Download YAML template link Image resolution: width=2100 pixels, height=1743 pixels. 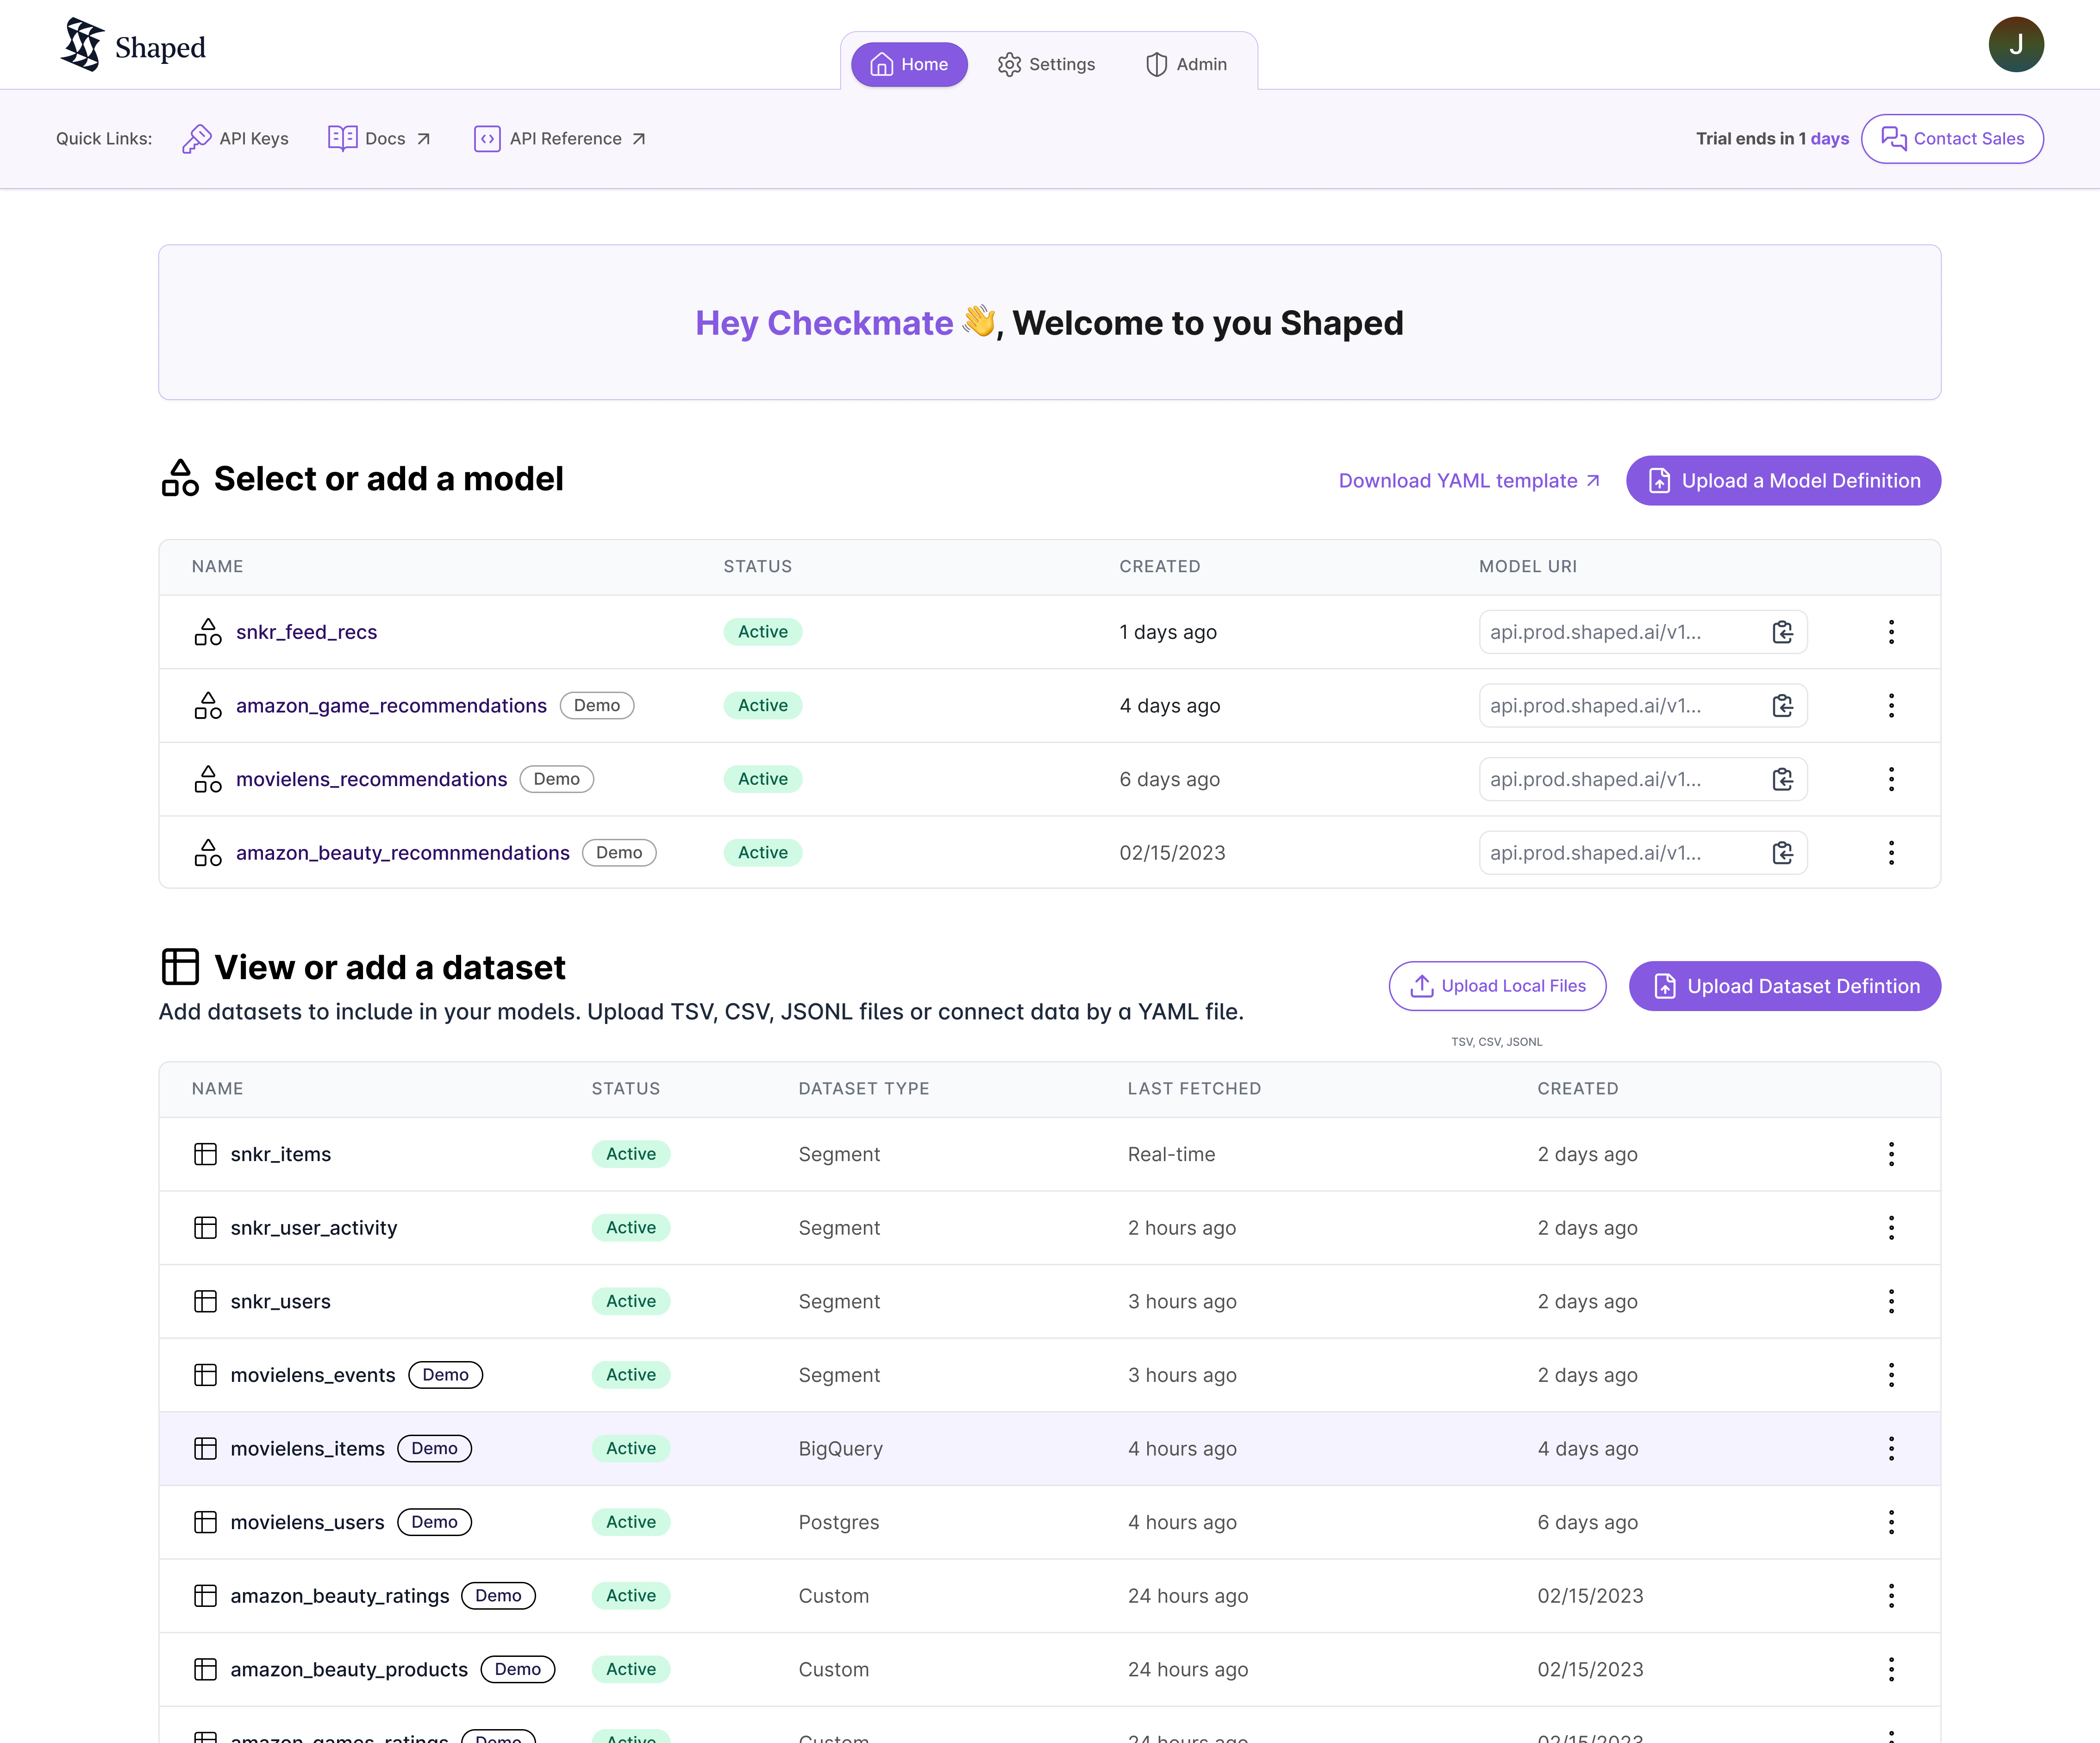click(1469, 481)
